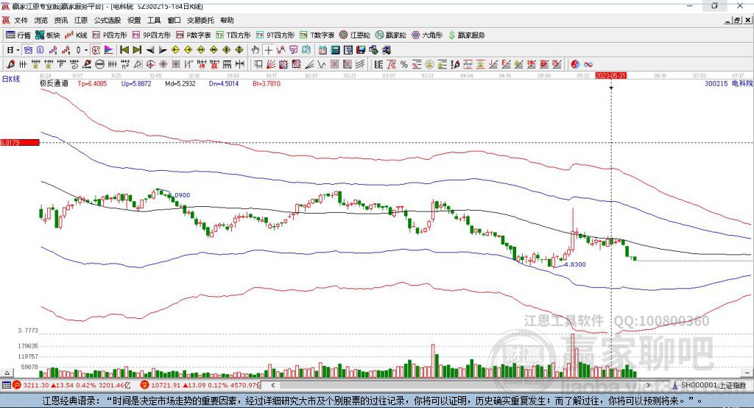
Task: Click the 深 index orange status icon
Action: [x=145, y=385]
